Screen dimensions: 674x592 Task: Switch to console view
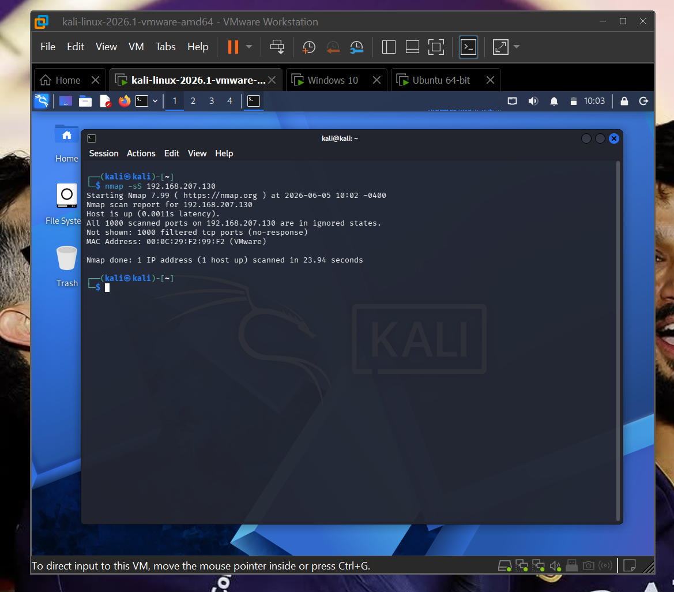[468, 47]
